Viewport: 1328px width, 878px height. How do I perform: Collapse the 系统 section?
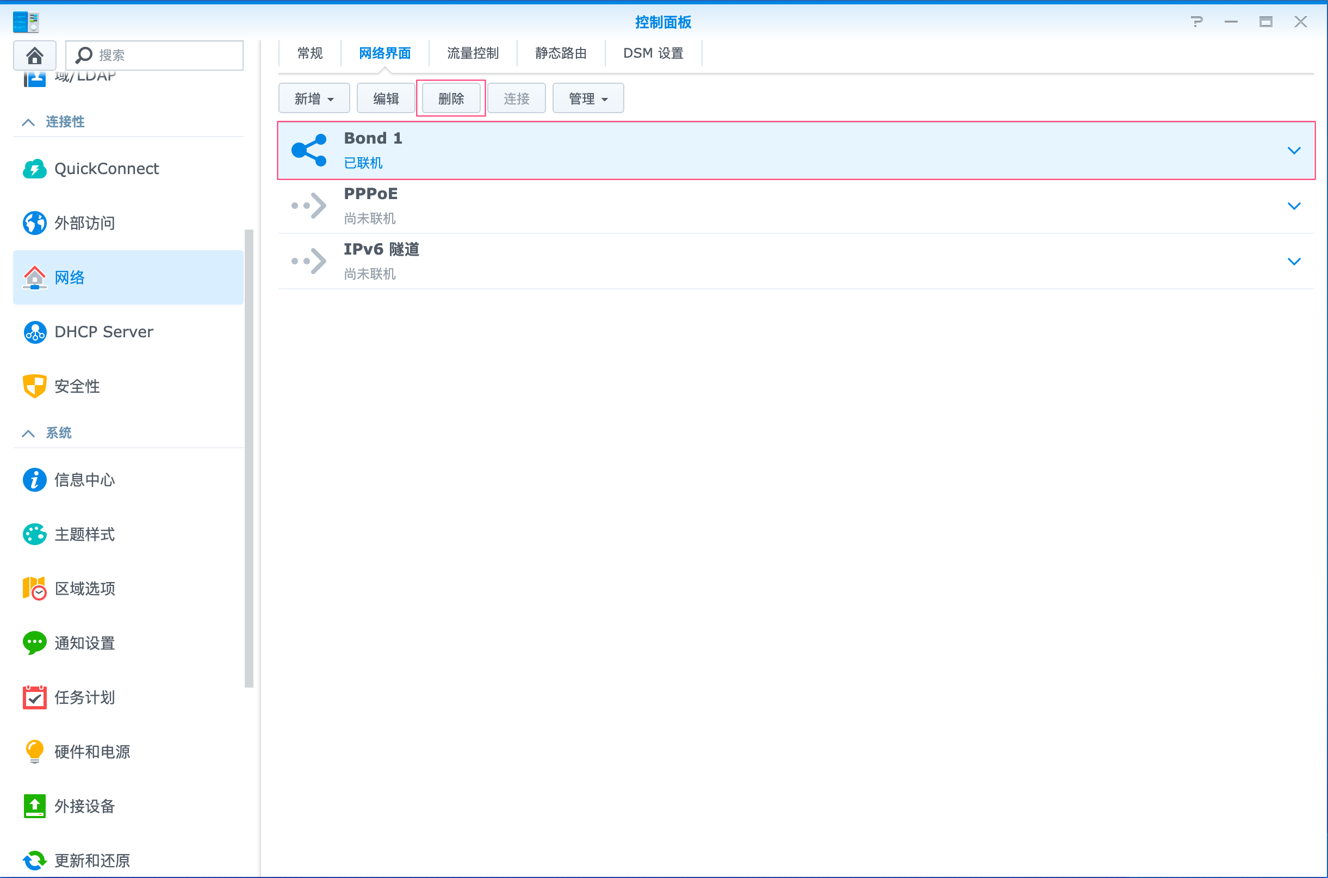tap(28, 434)
